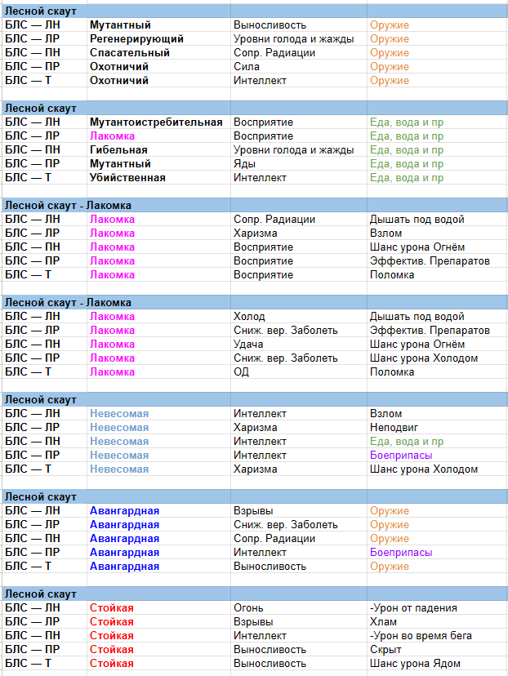Select the 'Взлом' cell next to 'Харизма' in Лакомка block
508x676 pixels.
click(x=437, y=233)
